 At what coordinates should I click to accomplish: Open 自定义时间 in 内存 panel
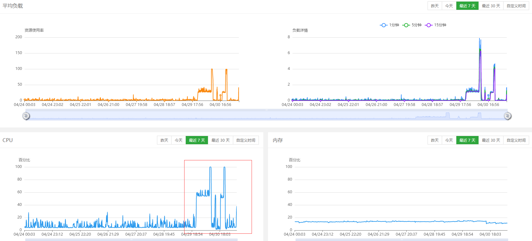coord(516,140)
